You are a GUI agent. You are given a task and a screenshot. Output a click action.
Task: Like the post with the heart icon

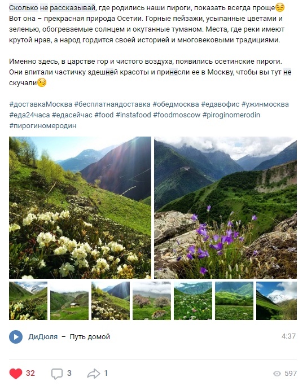(16, 374)
